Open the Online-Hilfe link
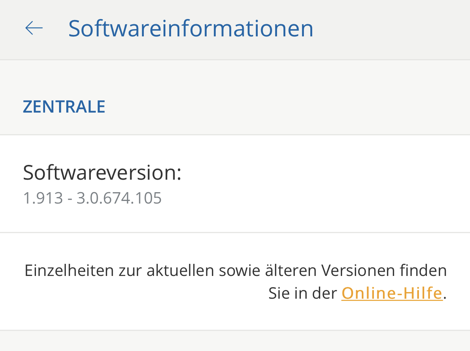This screenshot has width=470, height=351. point(392,293)
